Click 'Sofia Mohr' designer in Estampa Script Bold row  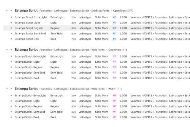(101, 39)
